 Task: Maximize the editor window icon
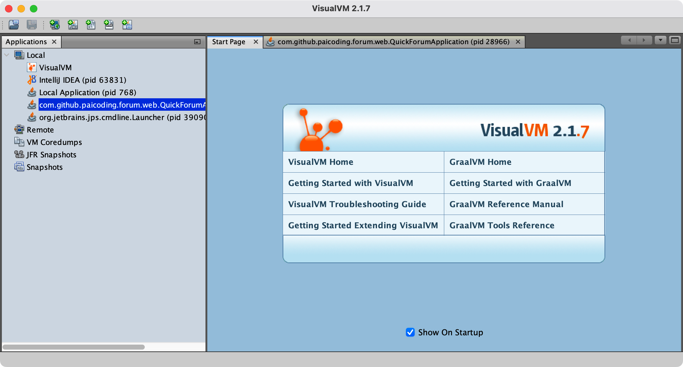point(675,40)
